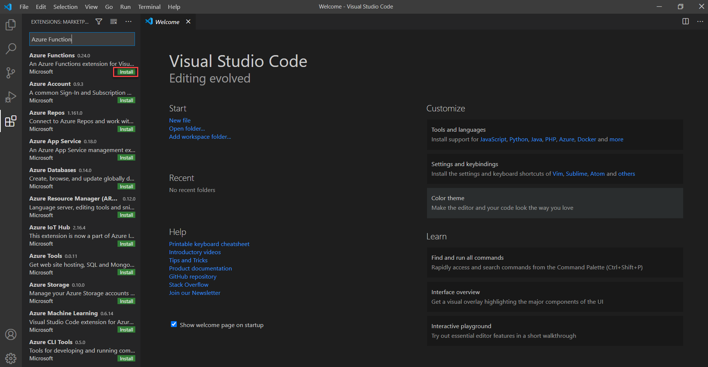Open Printable keyboard cheatsheet link
The height and width of the screenshot is (367, 708).
click(x=209, y=244)
